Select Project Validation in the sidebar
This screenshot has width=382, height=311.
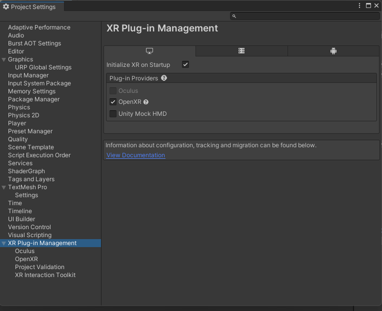pos(39,267)
